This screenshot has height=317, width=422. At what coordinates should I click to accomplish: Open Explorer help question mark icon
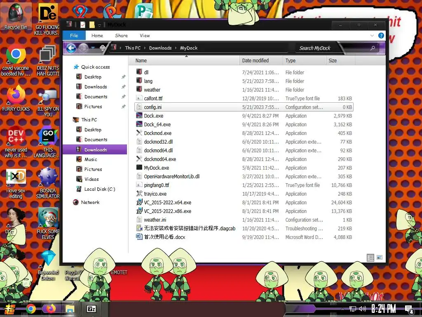click(381, 35)
